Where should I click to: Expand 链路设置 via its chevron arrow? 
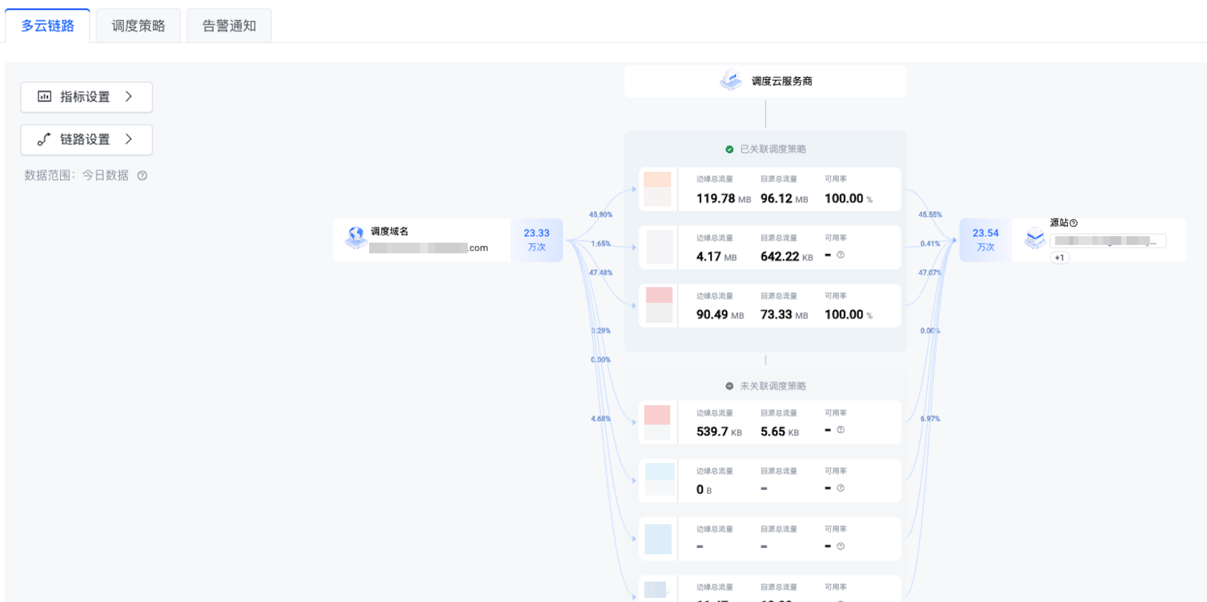coord(129,139)
